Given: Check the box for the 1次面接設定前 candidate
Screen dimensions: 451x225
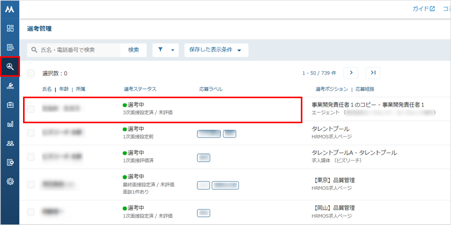Looking at the screenshot, I should click(x=31, y=132).
